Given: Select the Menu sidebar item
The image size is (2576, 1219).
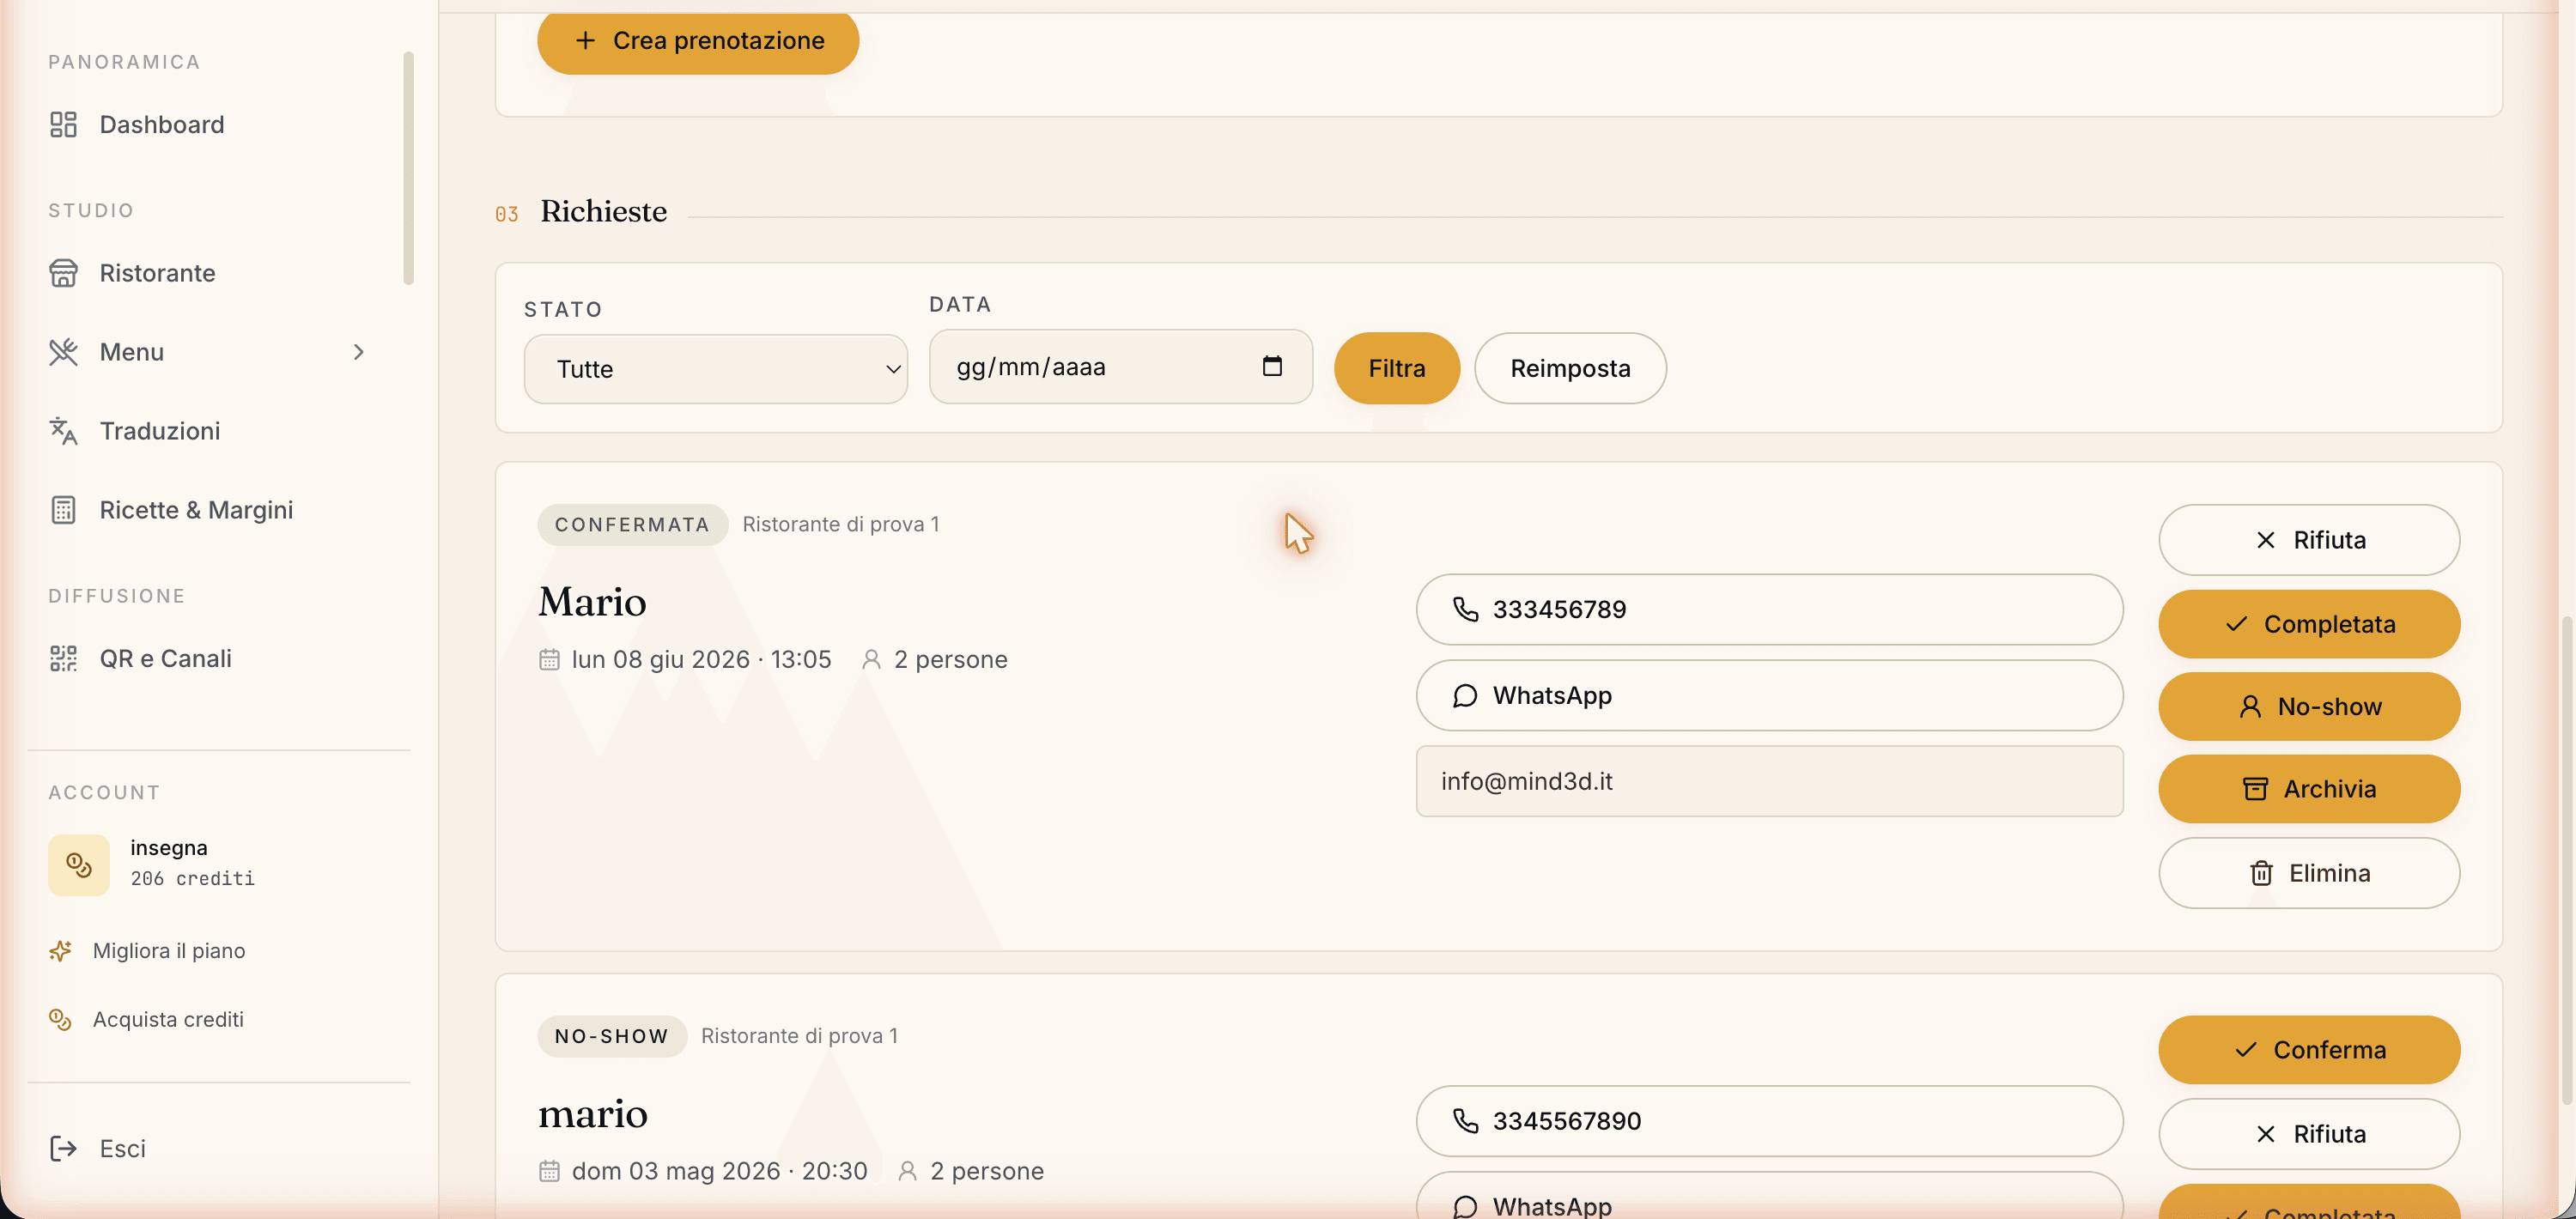Looking at the screenshot, I should point(131,352).
